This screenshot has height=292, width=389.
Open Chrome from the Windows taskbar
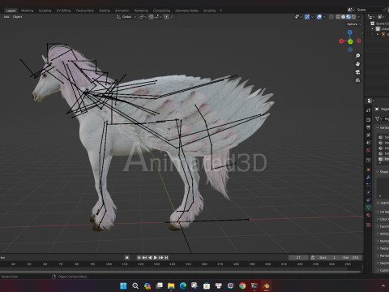[x=242, y=286]
